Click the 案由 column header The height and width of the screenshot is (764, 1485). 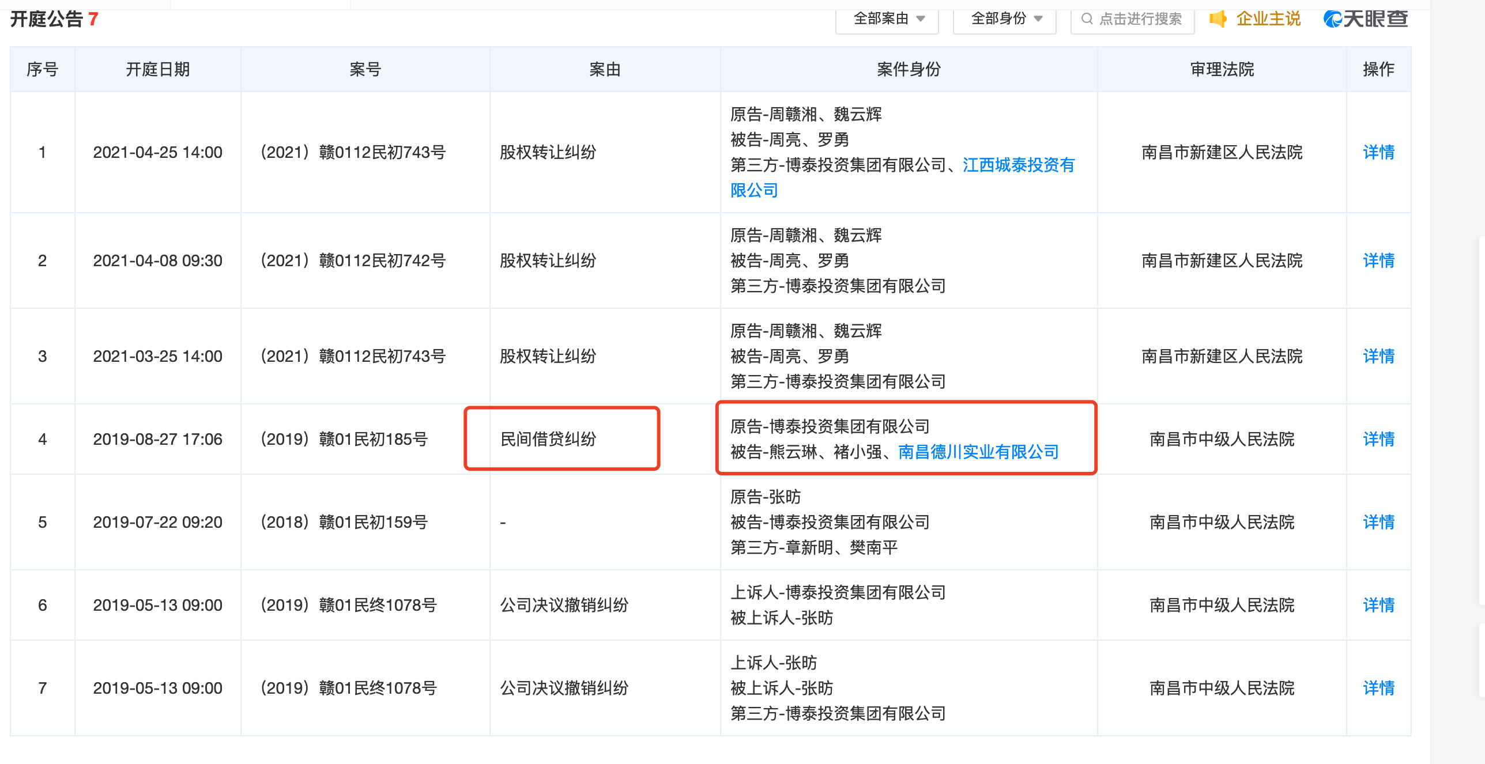click(605, 70)
